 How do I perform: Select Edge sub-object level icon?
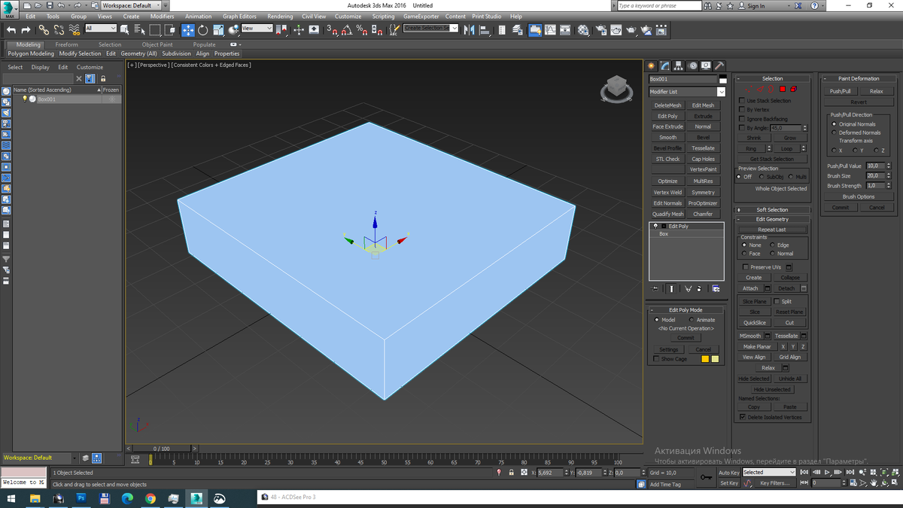[760, 89]
